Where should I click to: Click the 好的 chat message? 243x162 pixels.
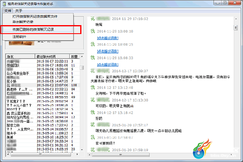click(99, 119)
